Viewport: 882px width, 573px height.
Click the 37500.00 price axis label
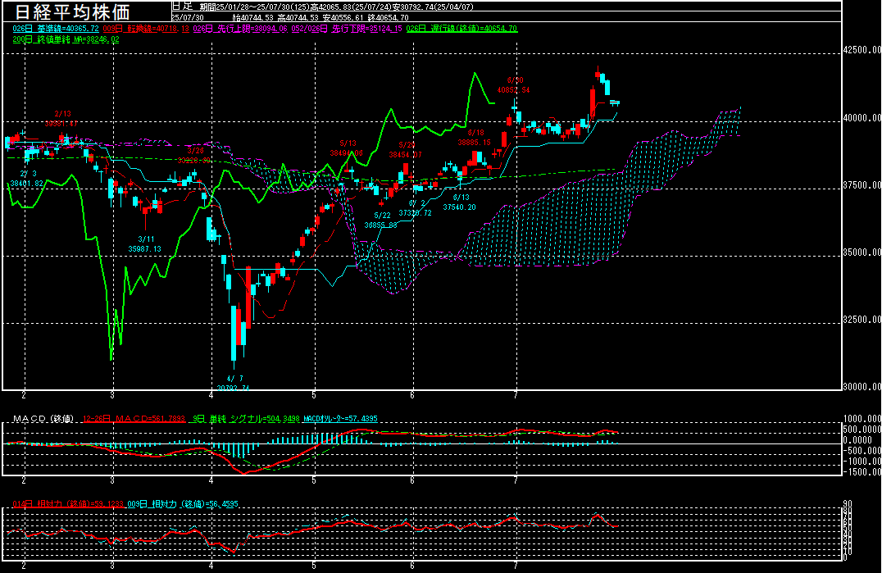point(862,185)
